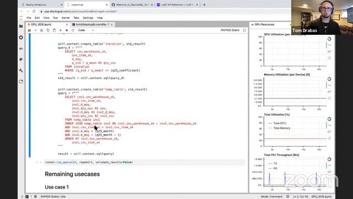Insert a cell below with the plus icon
The width and height of the screenshot is (353, 199).
pyautogui.click(x=35, y=30)
